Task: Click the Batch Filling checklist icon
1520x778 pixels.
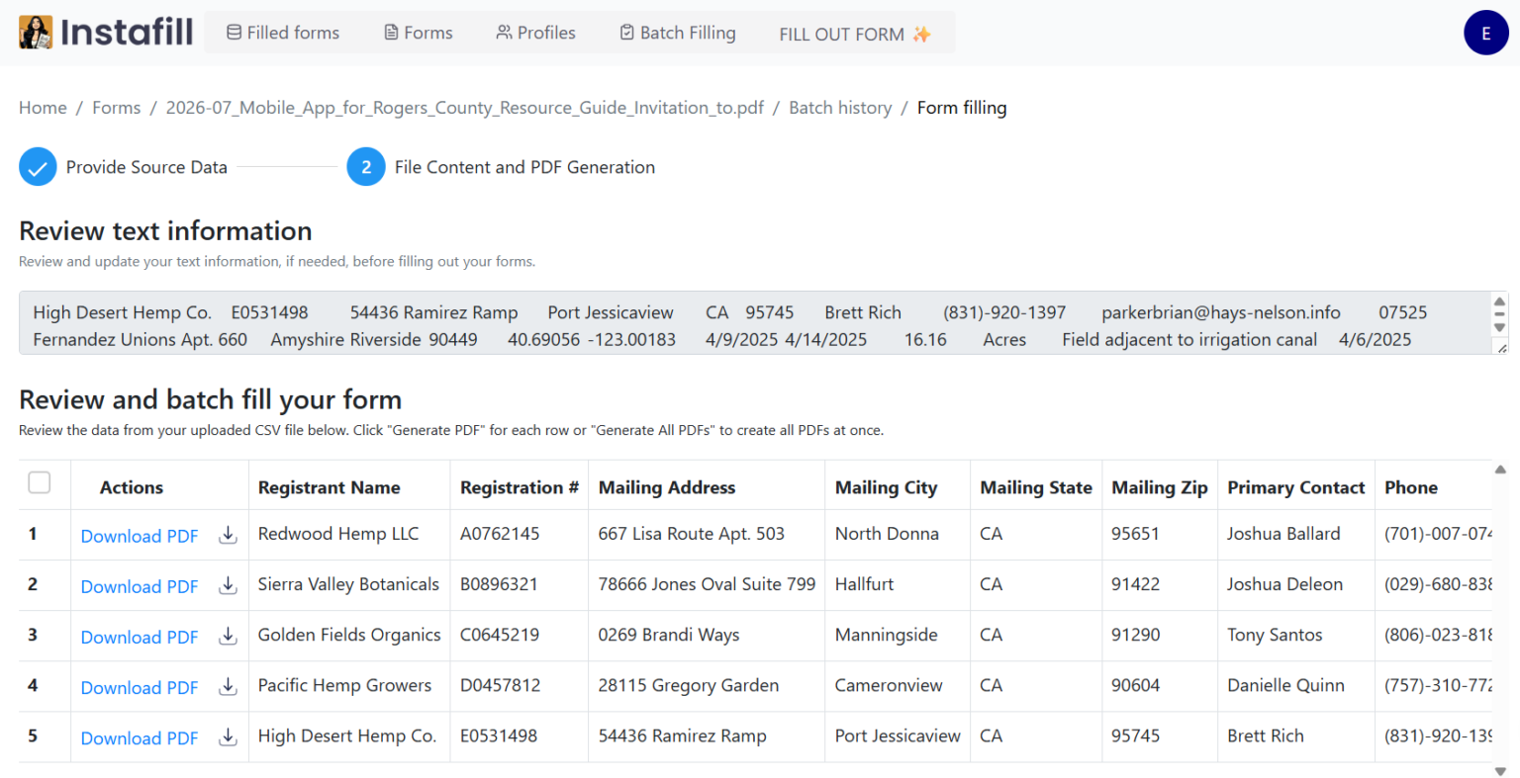Action: point(626,32)
